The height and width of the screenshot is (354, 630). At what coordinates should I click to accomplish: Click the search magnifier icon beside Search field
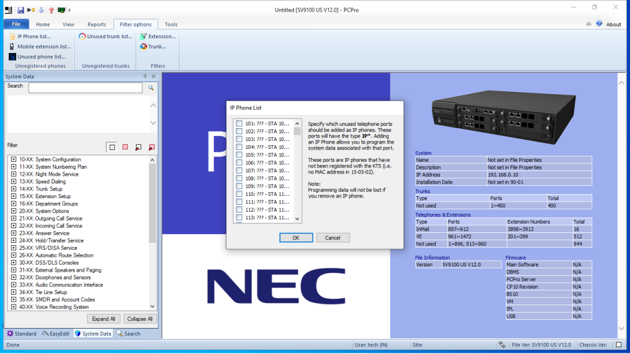click(151, 88)
